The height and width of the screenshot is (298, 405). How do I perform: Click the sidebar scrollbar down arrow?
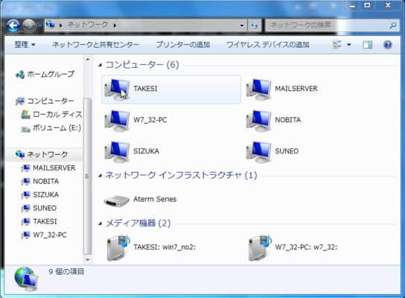point(88,259)
